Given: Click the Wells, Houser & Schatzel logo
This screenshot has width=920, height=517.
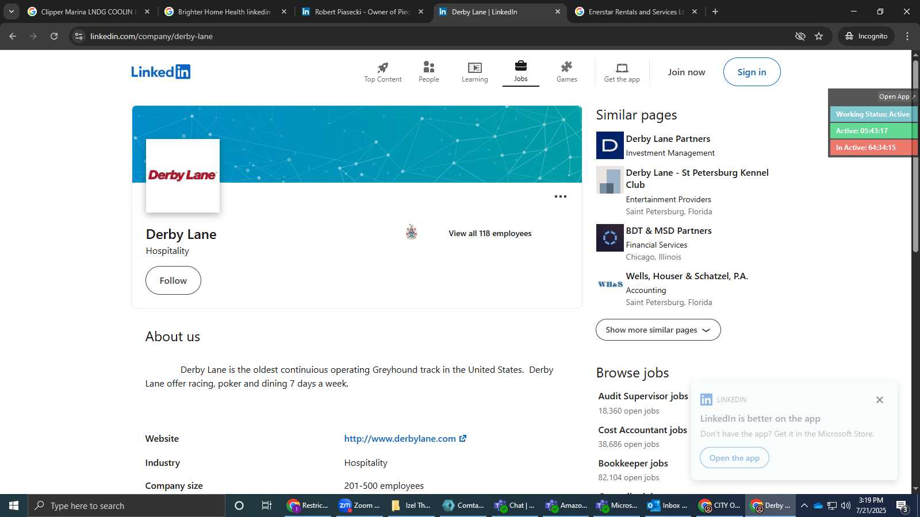Looking at the screenshot, I should (x=609, y=284).
